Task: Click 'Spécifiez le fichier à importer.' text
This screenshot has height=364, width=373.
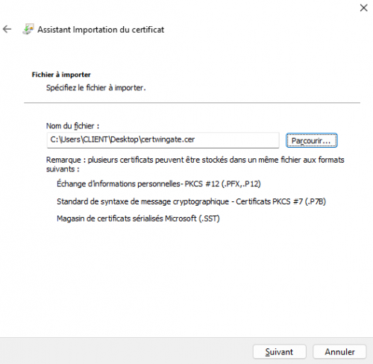Action: [96, 88]
